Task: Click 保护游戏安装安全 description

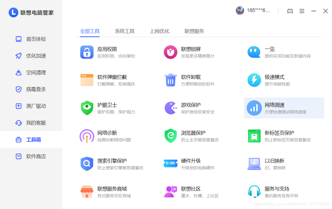Action: [x=198, y=112]
